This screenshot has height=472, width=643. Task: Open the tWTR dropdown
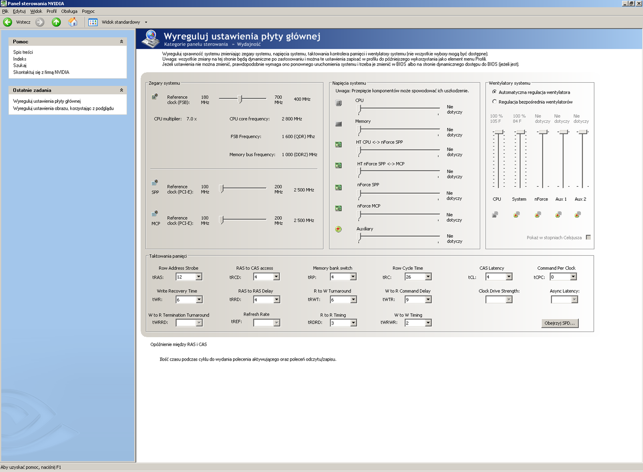pos(418,300)
